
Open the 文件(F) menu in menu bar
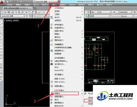pos(10,5)
